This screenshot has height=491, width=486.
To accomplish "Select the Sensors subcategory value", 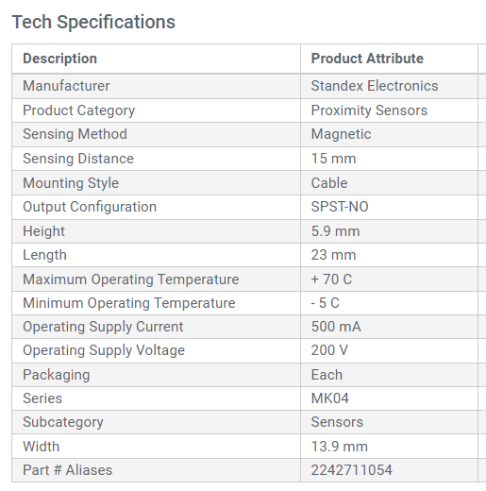I will click(337, 422).
